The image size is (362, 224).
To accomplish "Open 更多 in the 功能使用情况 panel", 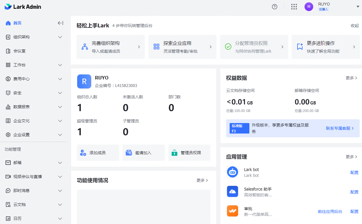I will [x=202, y=180].
